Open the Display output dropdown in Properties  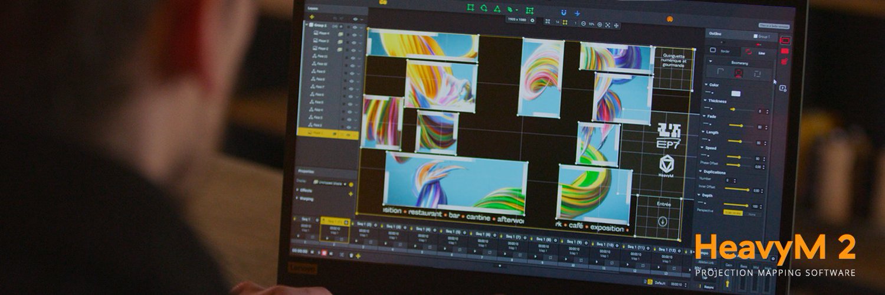pyautogui.click(x=330, y=183)
